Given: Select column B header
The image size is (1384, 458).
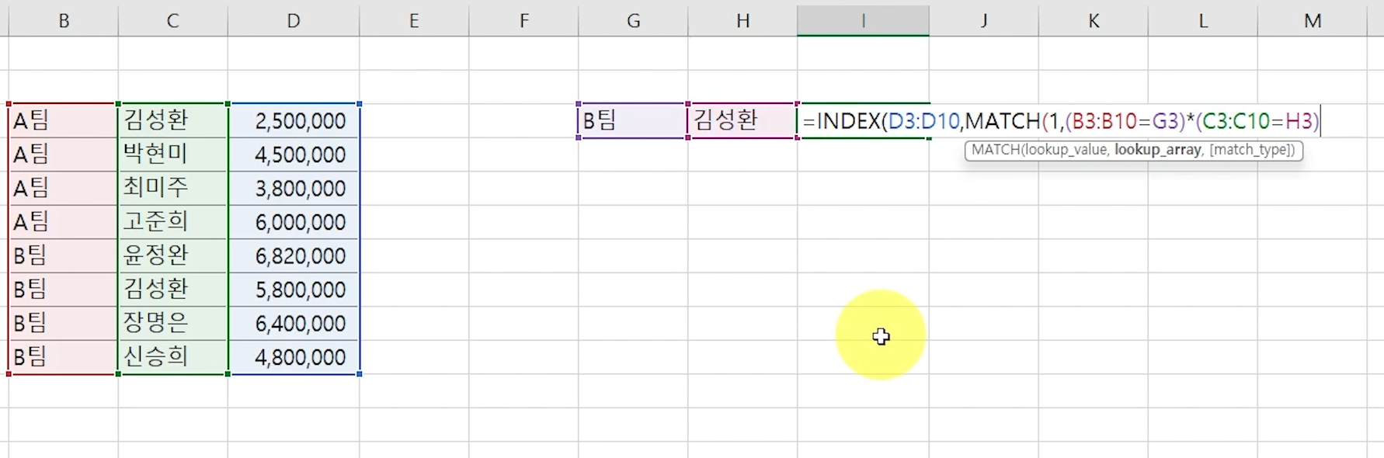Looking at the screenshot, I should 64,21.
